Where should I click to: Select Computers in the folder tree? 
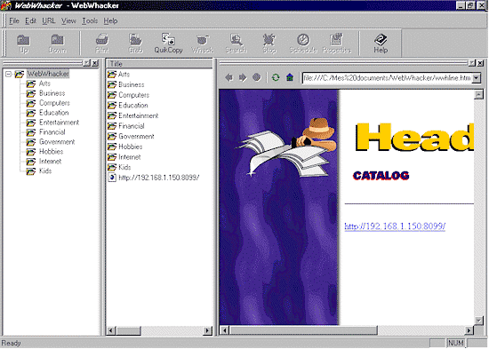point(54,103)
